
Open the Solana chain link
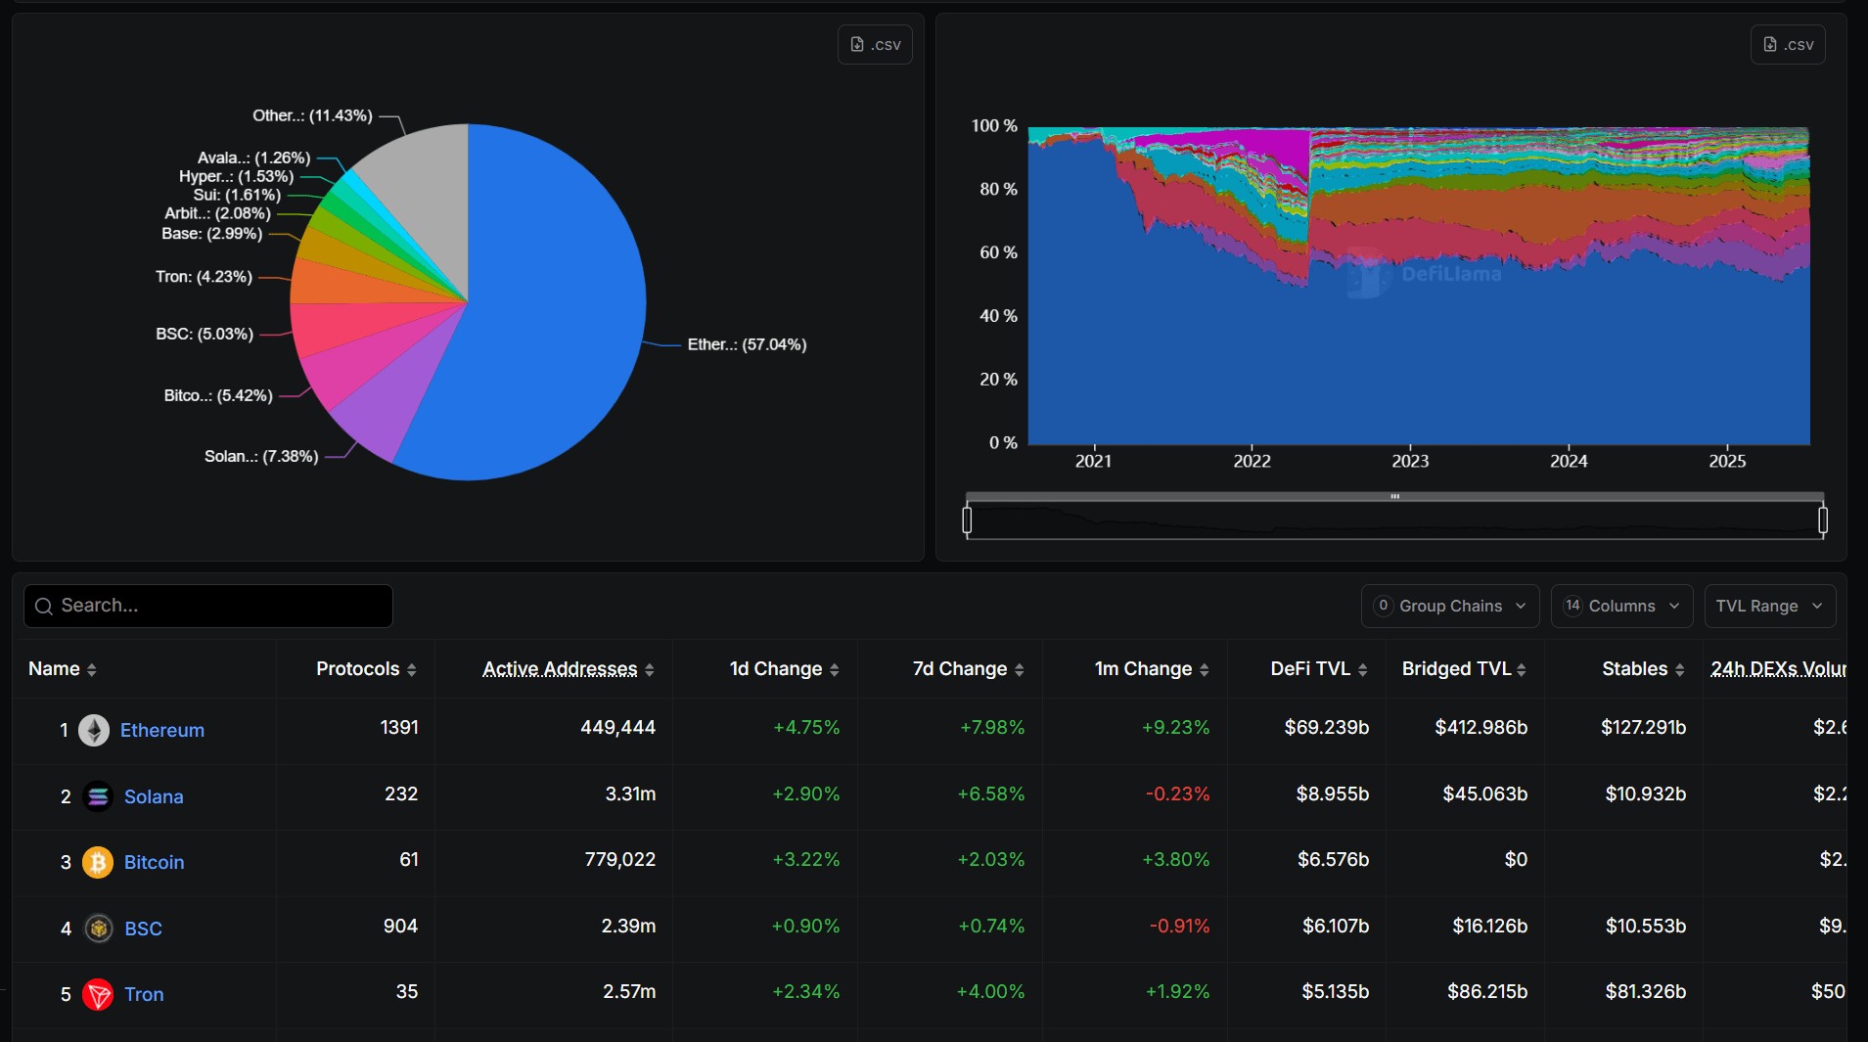pos(154,796)
